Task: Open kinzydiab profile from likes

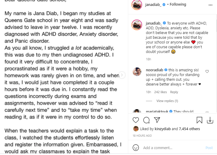Action: [163, 129]
